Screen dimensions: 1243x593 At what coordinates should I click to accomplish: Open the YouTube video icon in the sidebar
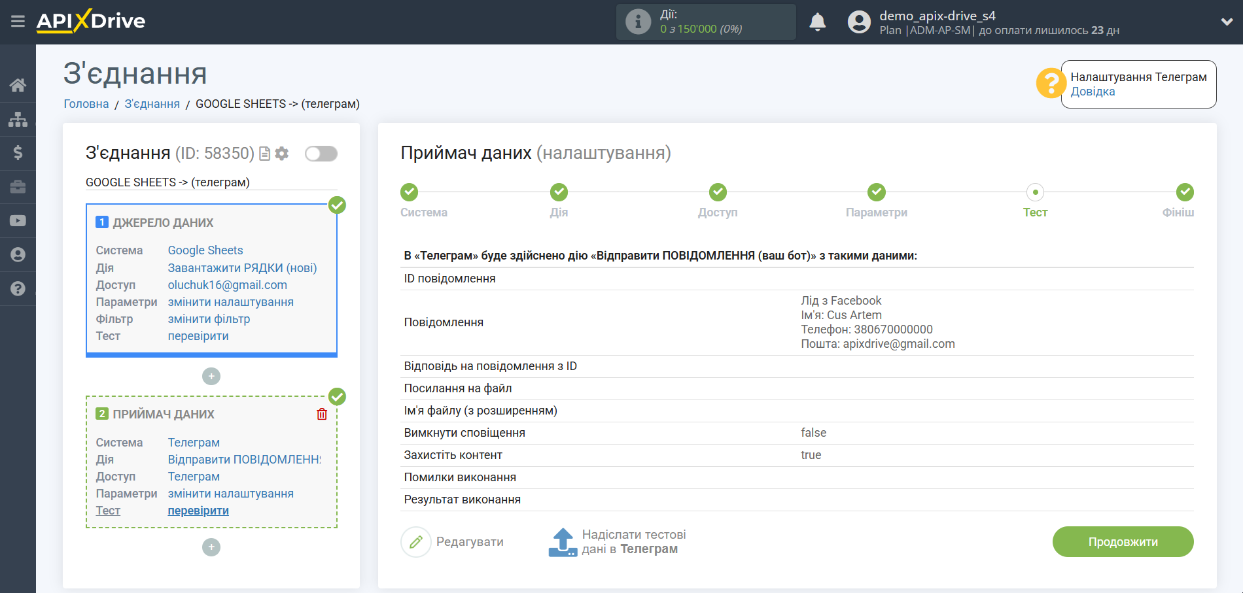point(18,221)
